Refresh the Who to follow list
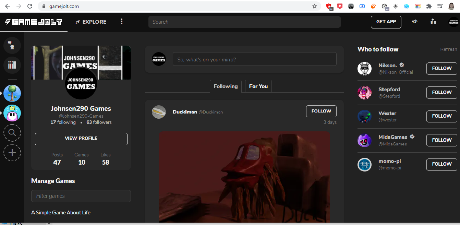This screenshot has height=225, width=460. coord(449,49)
